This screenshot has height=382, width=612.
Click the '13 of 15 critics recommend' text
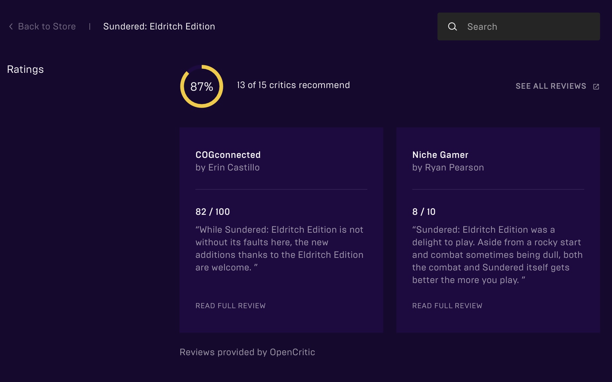(293, 85)
